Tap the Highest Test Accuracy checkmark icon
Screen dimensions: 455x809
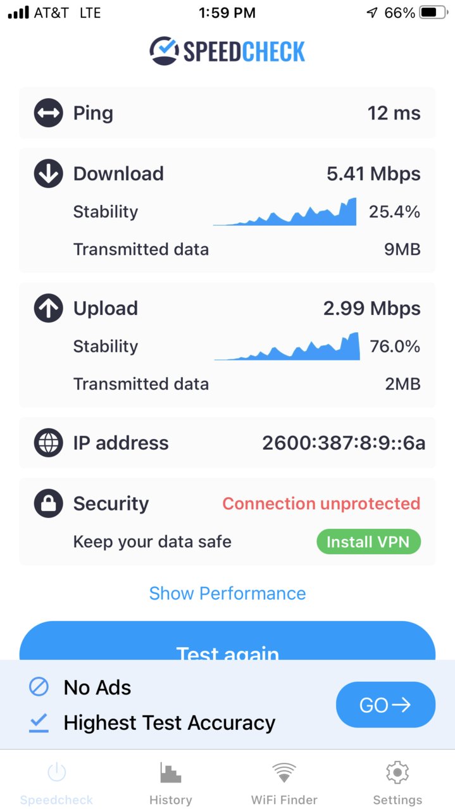click(39, 722)
